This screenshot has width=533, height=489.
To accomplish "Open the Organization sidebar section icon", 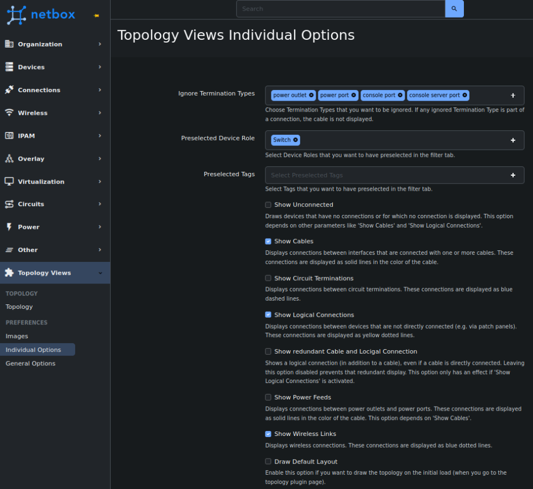I will click(8, 44).
